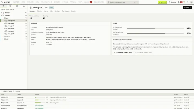
Task: Open the Actions dropdown
Action: point(187,8)
